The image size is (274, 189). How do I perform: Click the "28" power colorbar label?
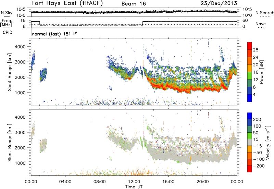tap(256, 50)
